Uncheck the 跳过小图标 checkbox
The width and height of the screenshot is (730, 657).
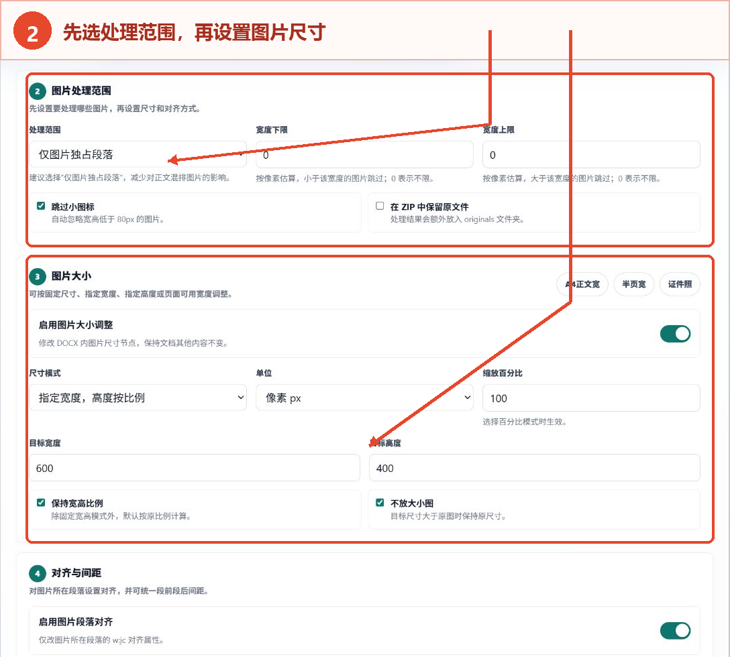click(41, 206)
